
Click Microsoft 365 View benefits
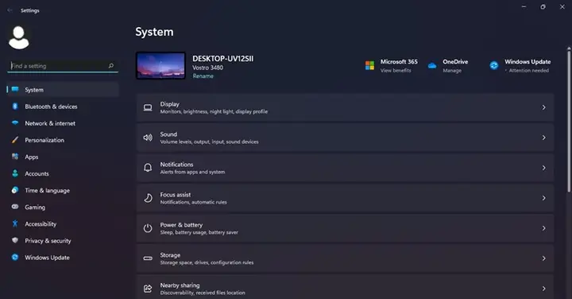pos(396,71)
